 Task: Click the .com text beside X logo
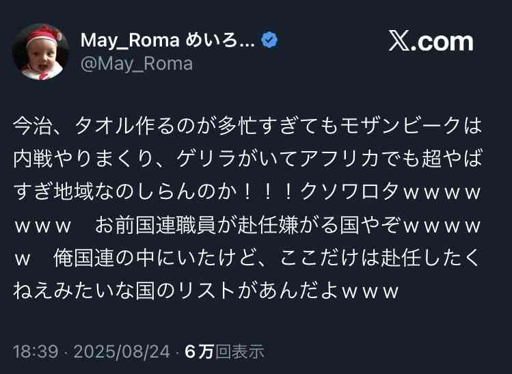pyautogui.click(x=442, y=42)
